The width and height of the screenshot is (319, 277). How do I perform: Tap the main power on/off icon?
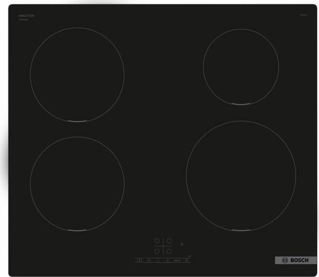139,260
